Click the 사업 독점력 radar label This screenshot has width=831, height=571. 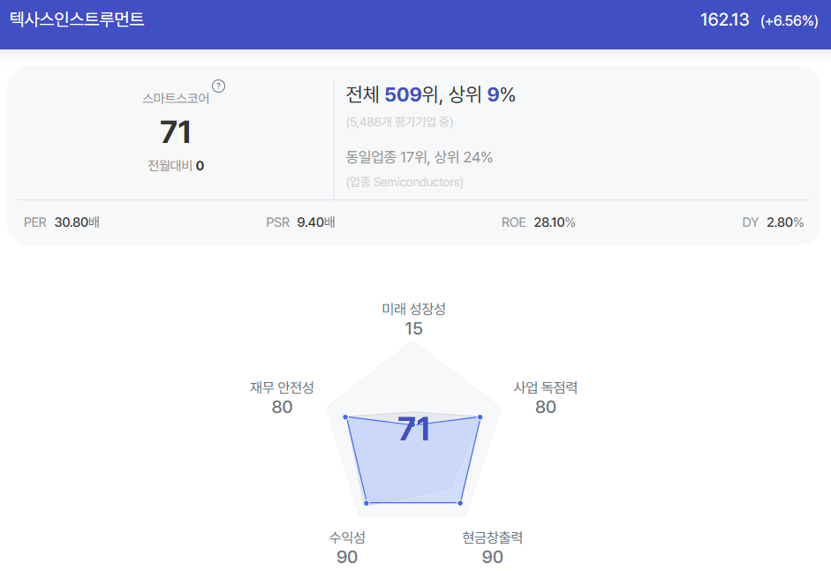tap(546, 387)
